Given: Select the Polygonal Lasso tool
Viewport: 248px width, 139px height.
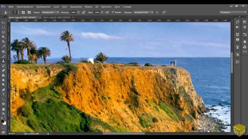Looking at the screenshot, I should tap(3, 32).
